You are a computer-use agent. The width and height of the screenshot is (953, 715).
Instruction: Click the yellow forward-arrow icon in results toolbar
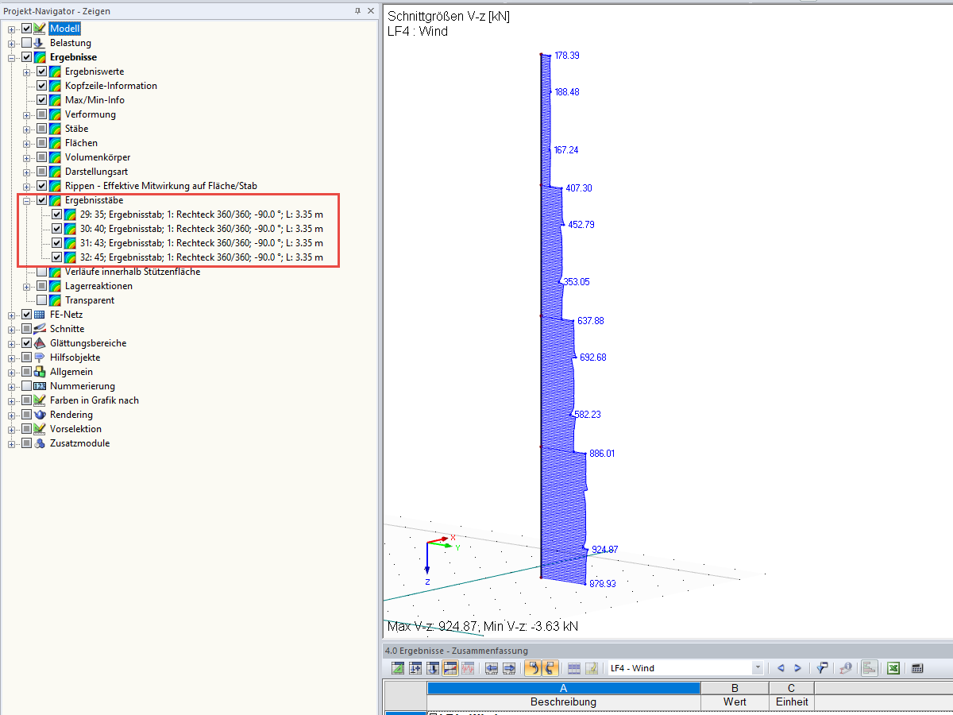549,668
